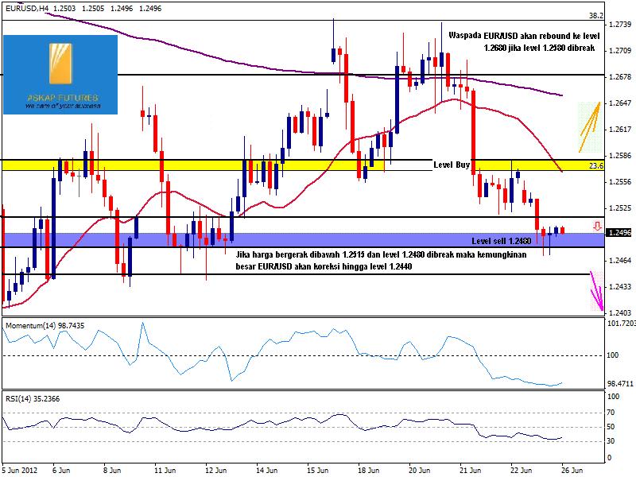This screenshot has height=477, width=636.
Task: Select the orange upward arrow
Action: point(588,126)
